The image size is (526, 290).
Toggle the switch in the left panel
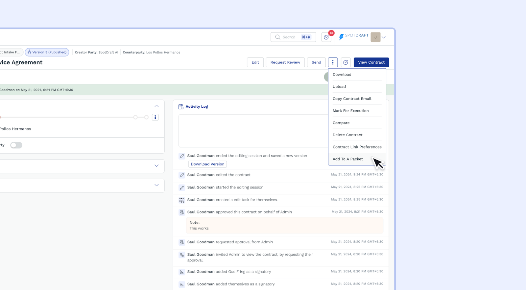[16, 145]
